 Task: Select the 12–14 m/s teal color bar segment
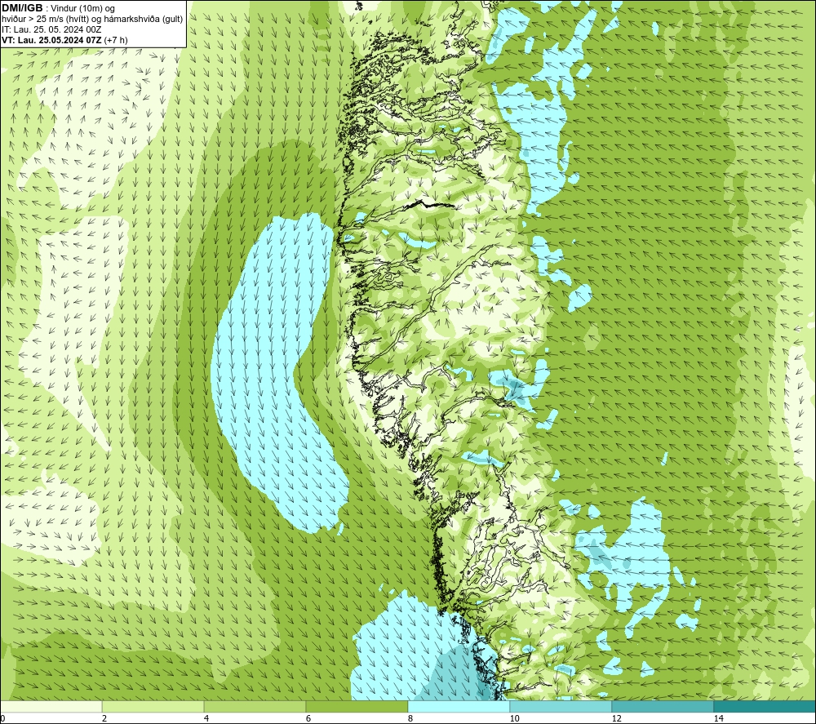click(x=663, y=706)
